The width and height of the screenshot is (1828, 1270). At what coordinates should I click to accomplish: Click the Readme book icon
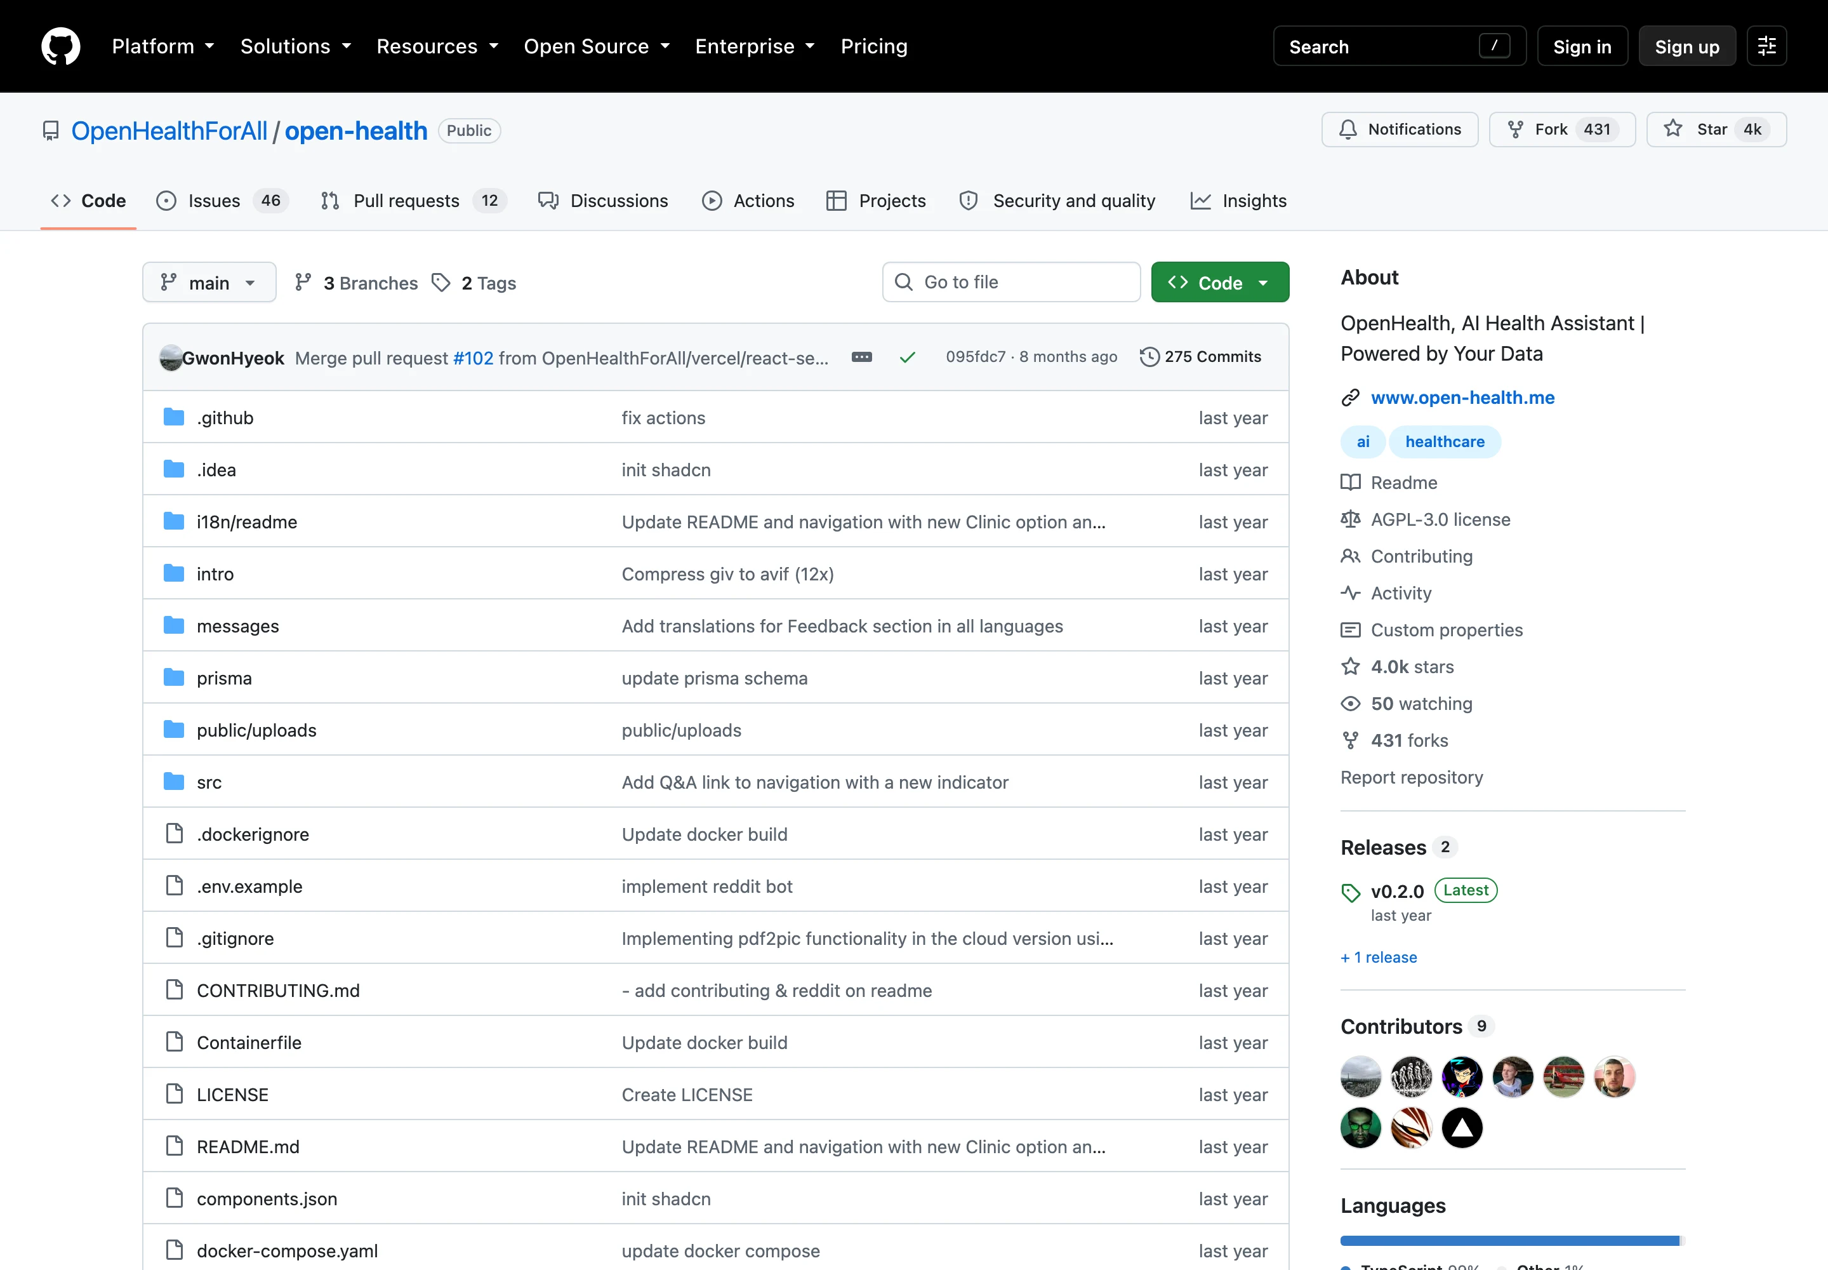click(1351, 482)
